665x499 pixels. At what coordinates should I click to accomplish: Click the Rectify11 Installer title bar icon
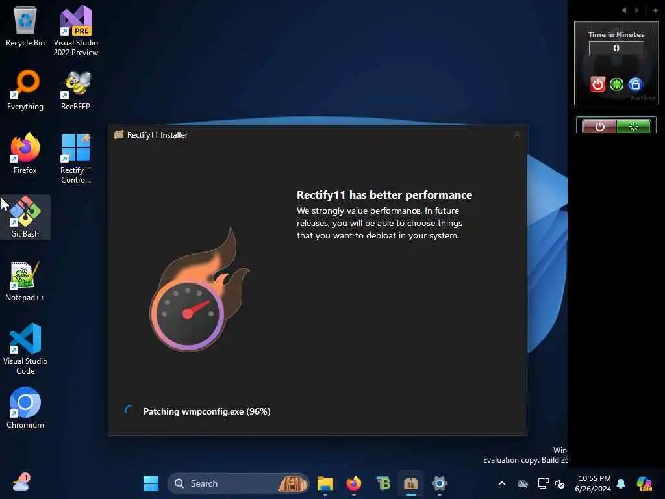click(x=119, y=134)
